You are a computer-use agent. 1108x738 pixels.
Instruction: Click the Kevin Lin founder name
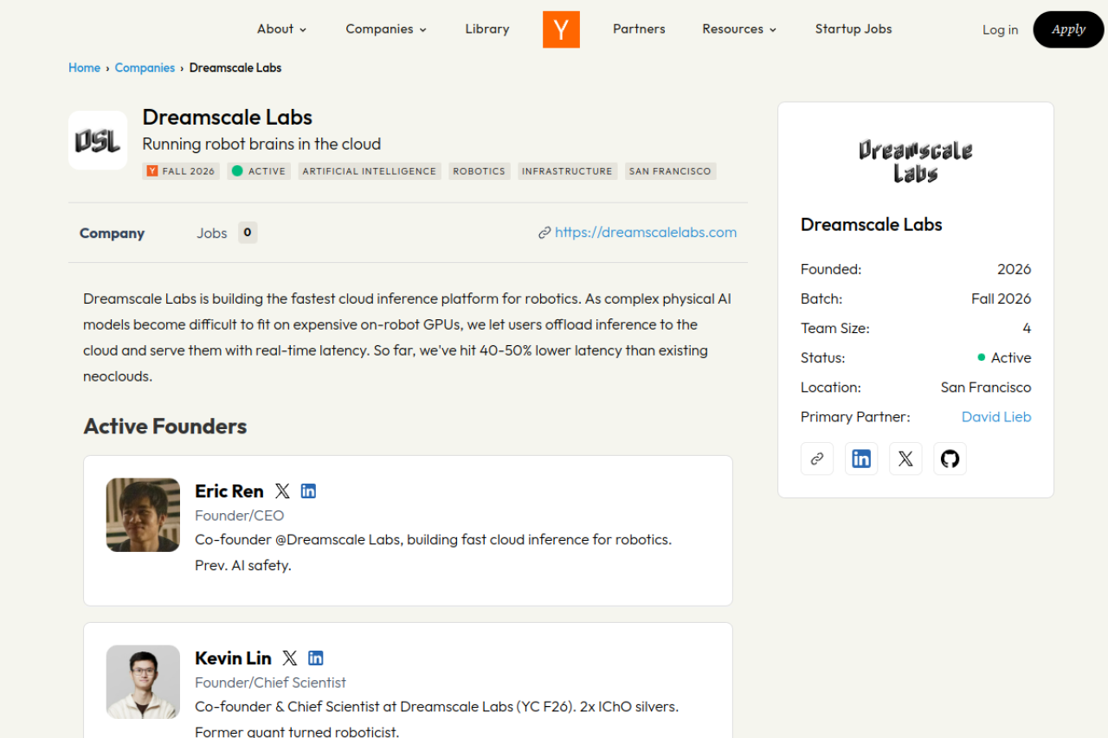[x=233, y=658]
